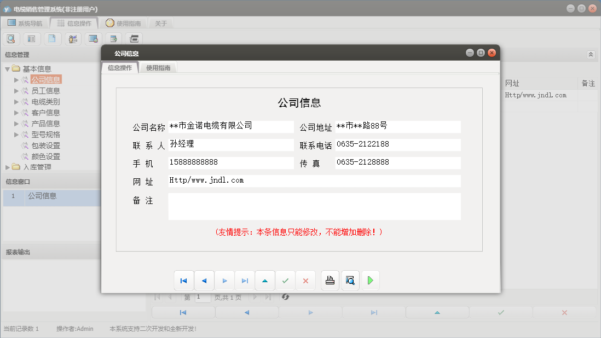601x338 pixels.
Task: Select the print preview icon in the dialog
Action: pos(350,280)
